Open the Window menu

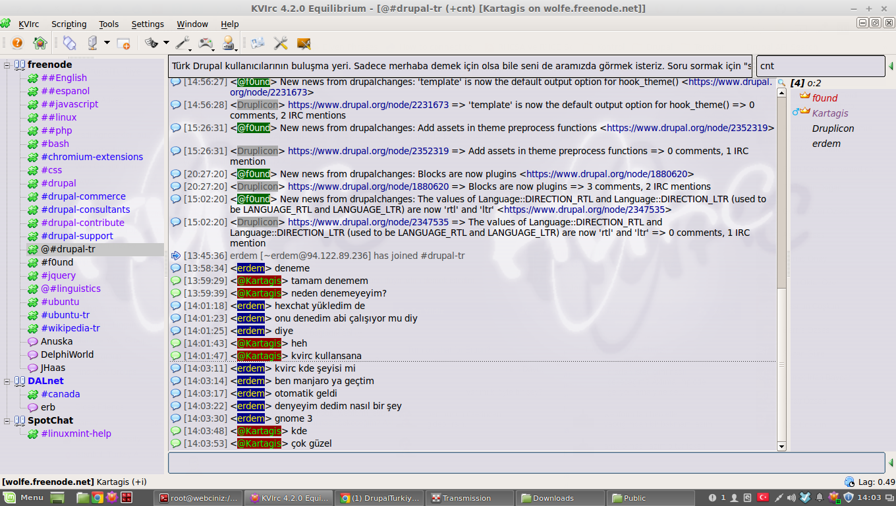[x=192, y=24]
